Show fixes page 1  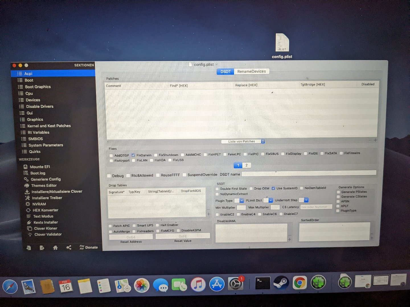tap(238, 165)
